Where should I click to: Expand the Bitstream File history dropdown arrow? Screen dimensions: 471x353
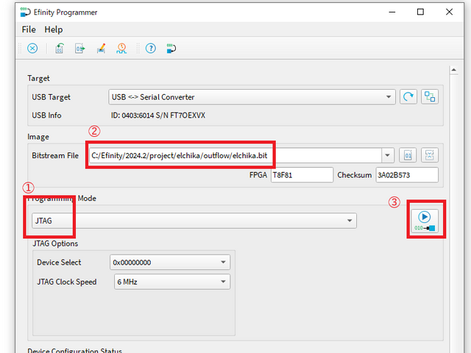click(x=387, y=155)
